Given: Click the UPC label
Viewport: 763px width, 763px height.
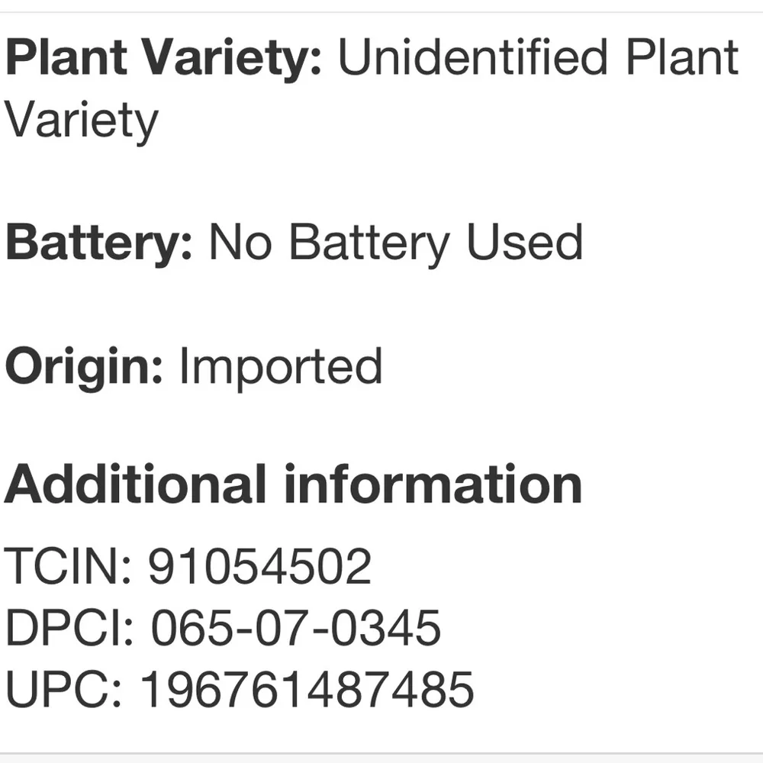Looking at the screenshot, I should [63, 688].
